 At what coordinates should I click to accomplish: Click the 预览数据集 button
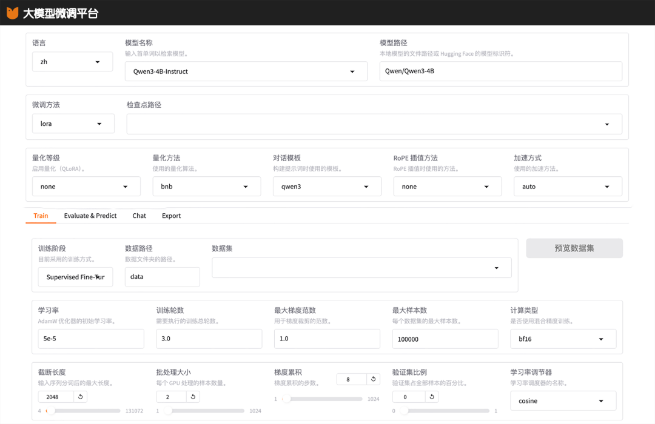(x=574, y=248)
